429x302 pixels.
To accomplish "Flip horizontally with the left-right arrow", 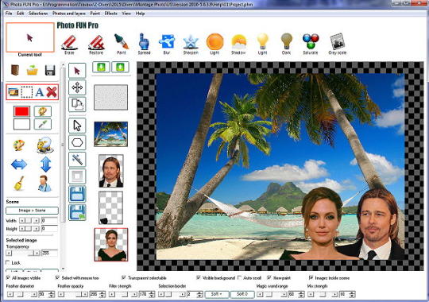I will [19, 165].
